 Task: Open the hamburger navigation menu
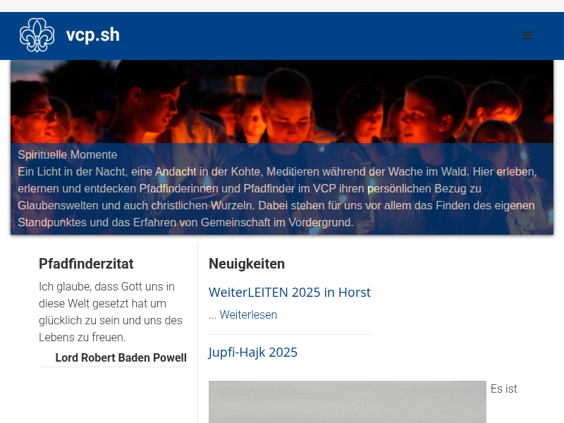coord(527,35)
